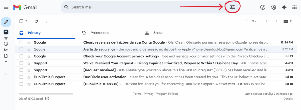This screenshot has height=110, width=301.
Task: Open the More options three-dot menu
Action: [x=46, y=21]
